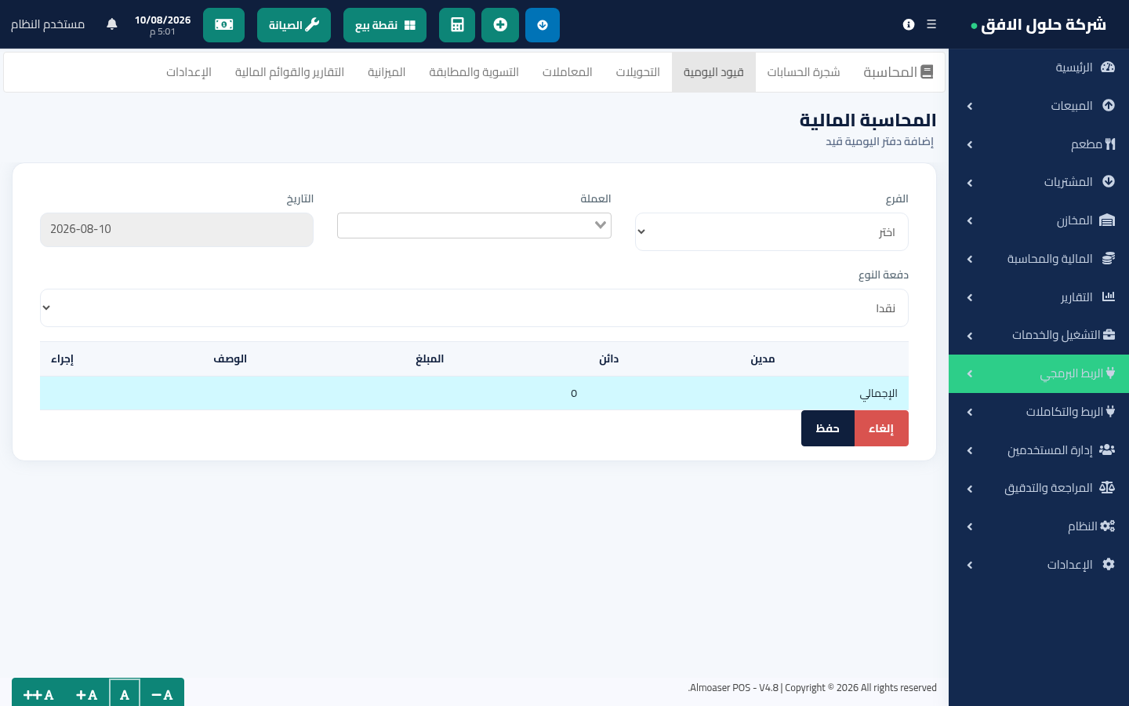Open the calculator icon button
1129x706 pixels.
tap(457, 25)
